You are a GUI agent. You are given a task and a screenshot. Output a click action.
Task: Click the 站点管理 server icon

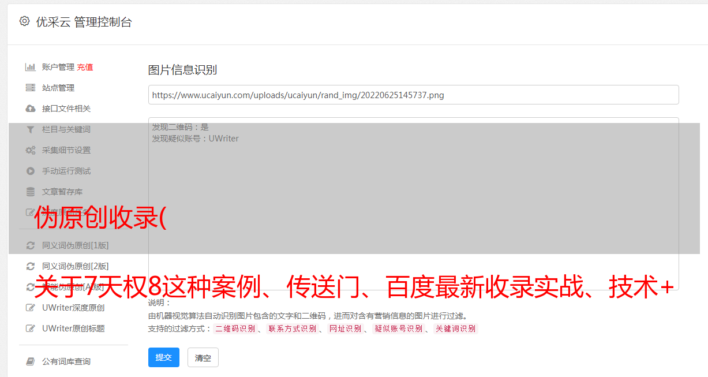pos(31,88)
